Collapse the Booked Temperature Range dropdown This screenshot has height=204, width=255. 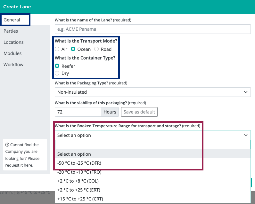click(153, 135)
